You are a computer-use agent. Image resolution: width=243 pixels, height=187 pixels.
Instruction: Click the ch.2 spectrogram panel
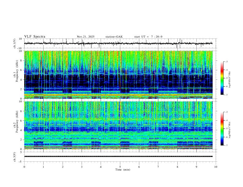pos(118,125)
